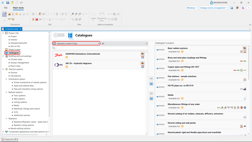Image resolution: width=252 pixels, height=142 pixels.
Task: Open the All filter dropdown
Action: click(x=124, y=43)
